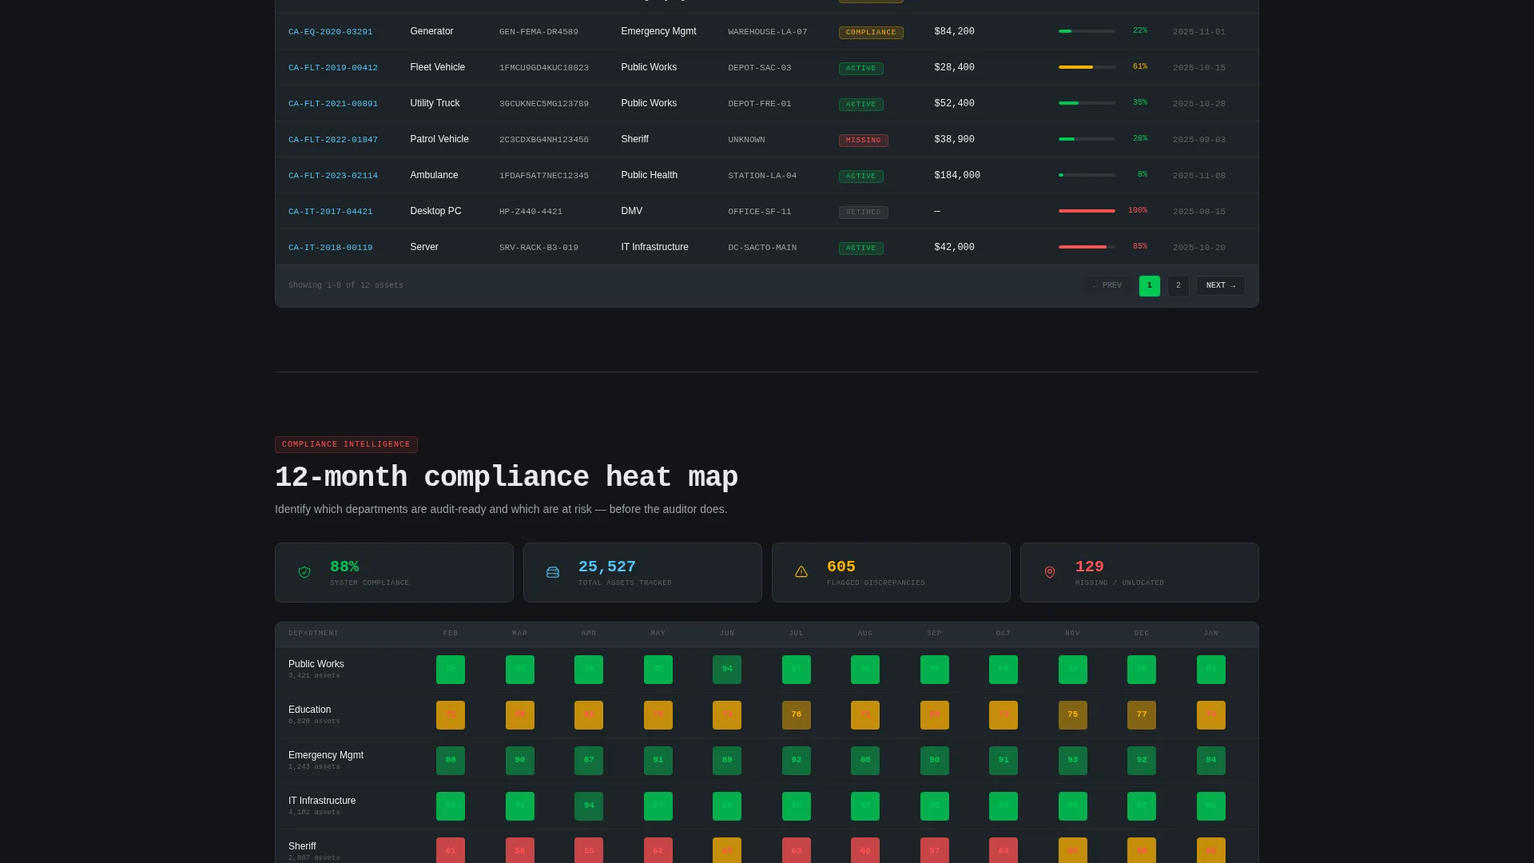
Task: Click the Public Health department cell
Action: point(649,176)
